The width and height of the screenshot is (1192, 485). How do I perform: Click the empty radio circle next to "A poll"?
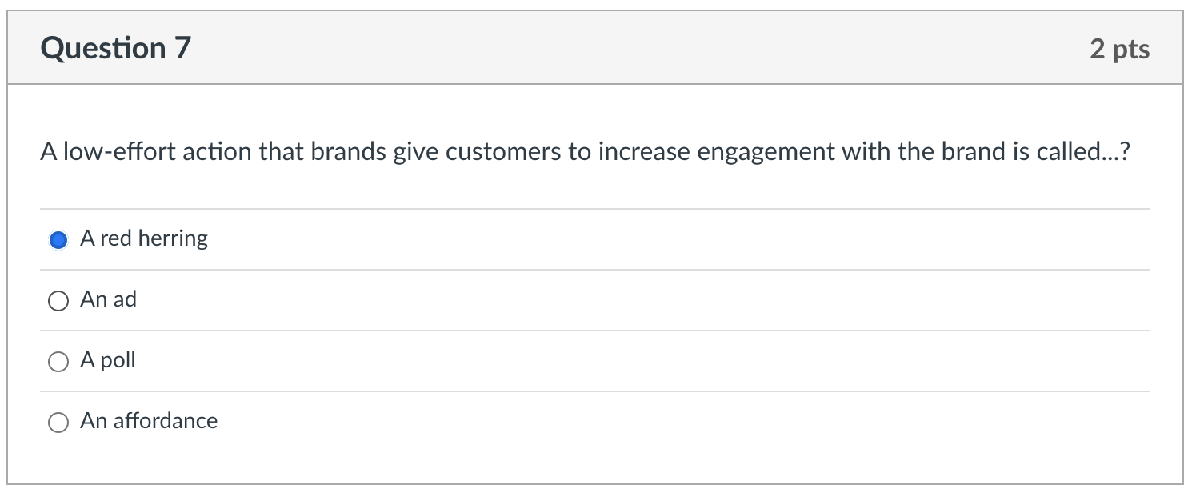click(x=58, y=360)
